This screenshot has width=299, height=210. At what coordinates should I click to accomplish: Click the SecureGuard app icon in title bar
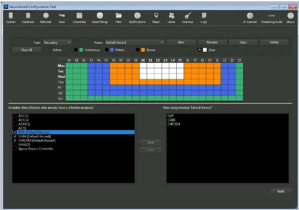click(6, 7)
